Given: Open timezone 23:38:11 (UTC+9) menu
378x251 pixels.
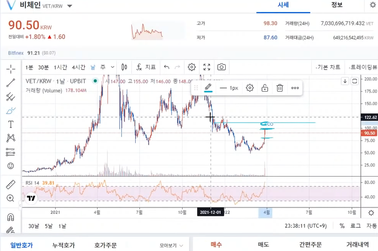Looking at the screenshot, I should pyautogui.click(x=306, y=226).
